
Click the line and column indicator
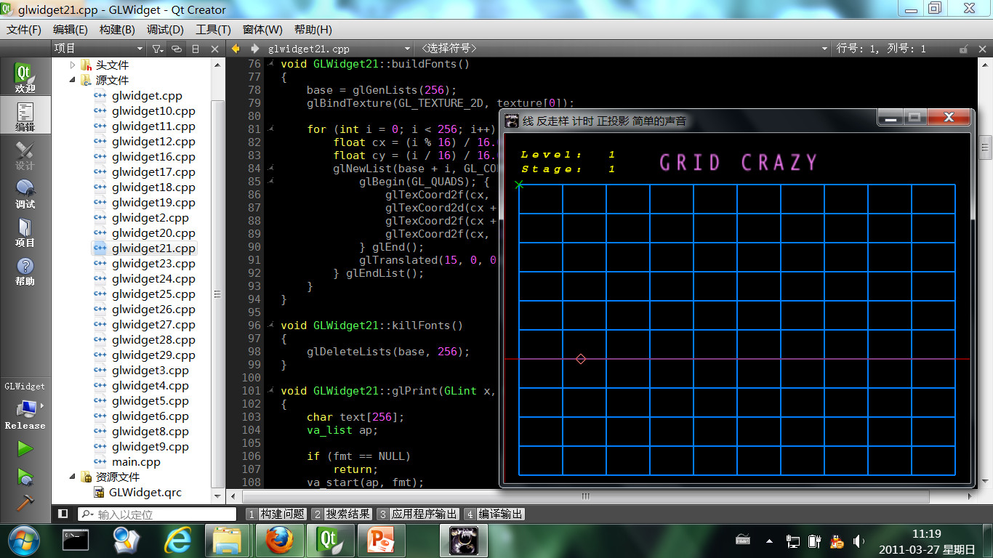pos(881,49)
